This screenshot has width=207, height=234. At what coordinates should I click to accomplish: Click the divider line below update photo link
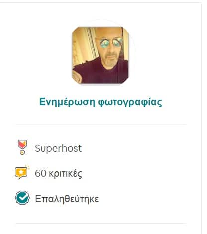101,124
